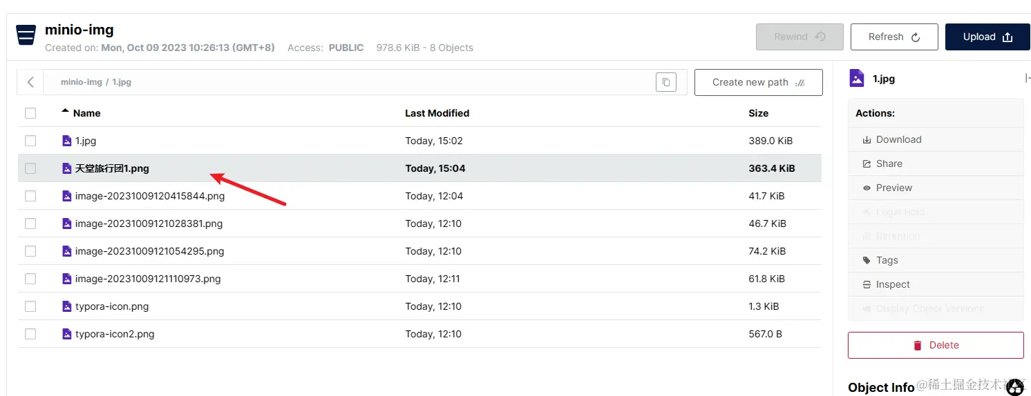Click file icon of image-20231009121110973.png

(x=67, y=279)
